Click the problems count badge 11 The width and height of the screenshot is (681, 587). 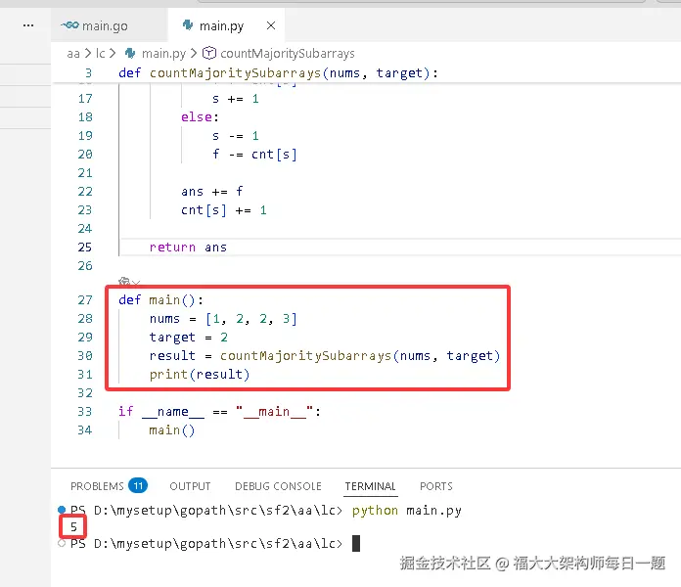[x=138, y=485]
